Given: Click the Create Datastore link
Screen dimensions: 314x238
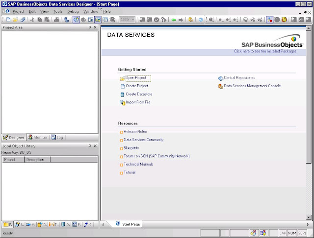Looking at the screenshot, I should point(139,94).
